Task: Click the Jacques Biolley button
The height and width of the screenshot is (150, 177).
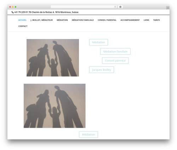Action: point(102,70)
